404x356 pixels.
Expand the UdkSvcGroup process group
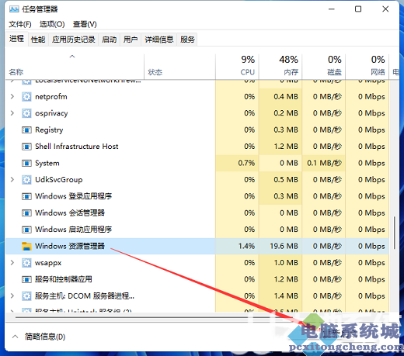tap(12, 180)
